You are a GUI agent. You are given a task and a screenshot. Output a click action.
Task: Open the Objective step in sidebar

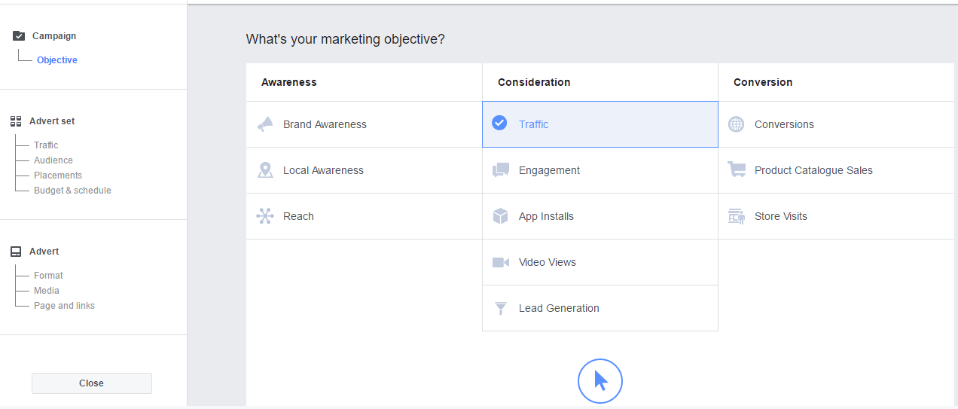tap(57, 60)
